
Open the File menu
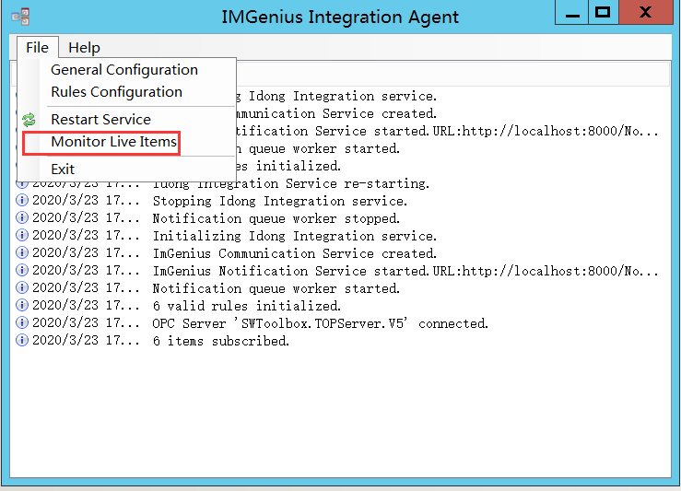pyautogui.click(x=37, y=48)
